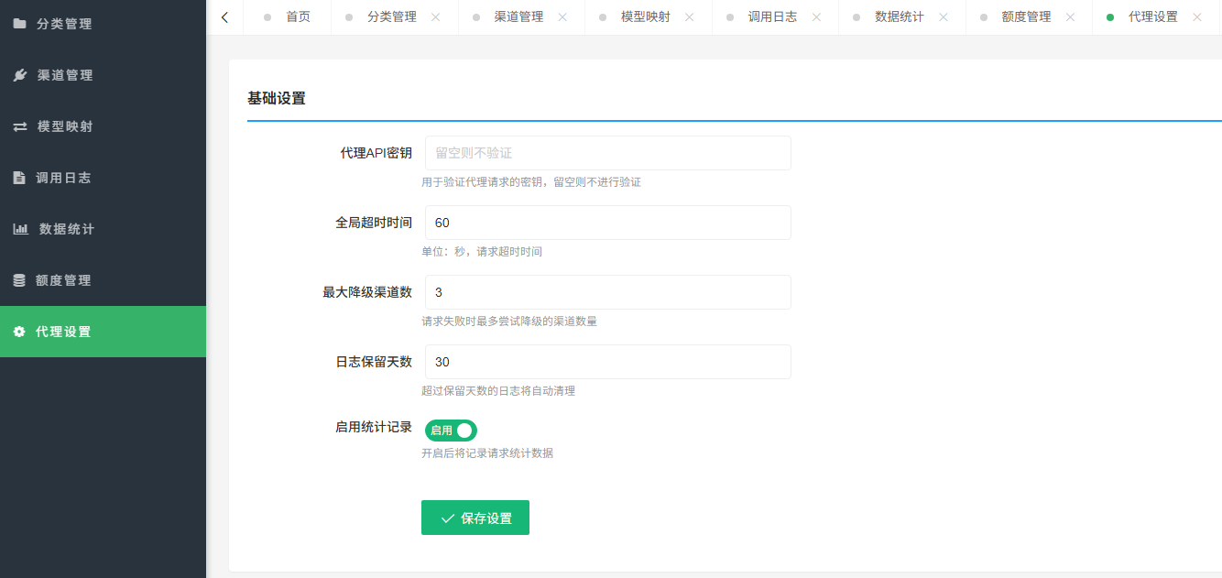Click hint text 超过保留天数的日志将自动清理
This screenshot has width=1222, height=578.
click(x=498, y=391)
